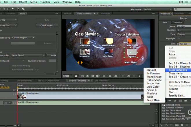
Task: Click the previous page arrow in monitor toolbar
Action: pos(122,76)
